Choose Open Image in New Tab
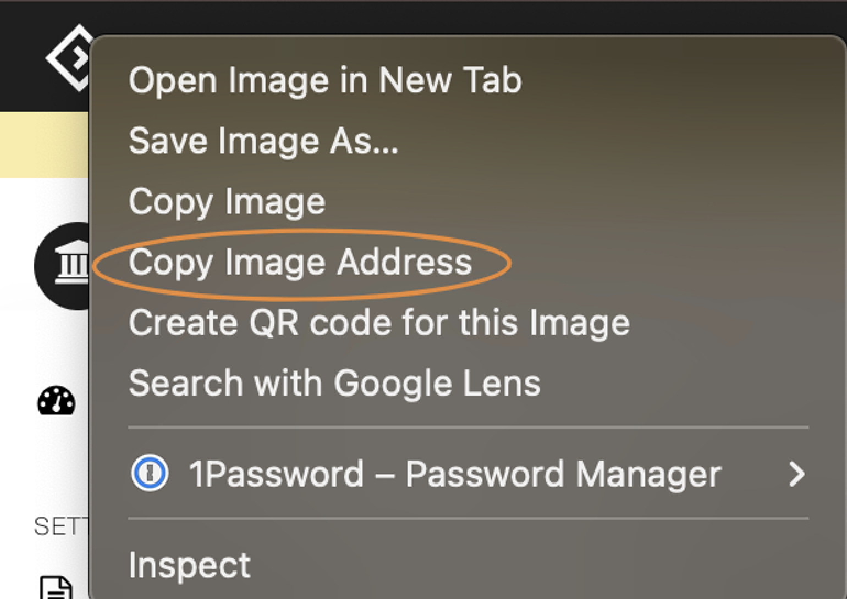The width and height of the screenshot is (847, 599). point(324,80)
